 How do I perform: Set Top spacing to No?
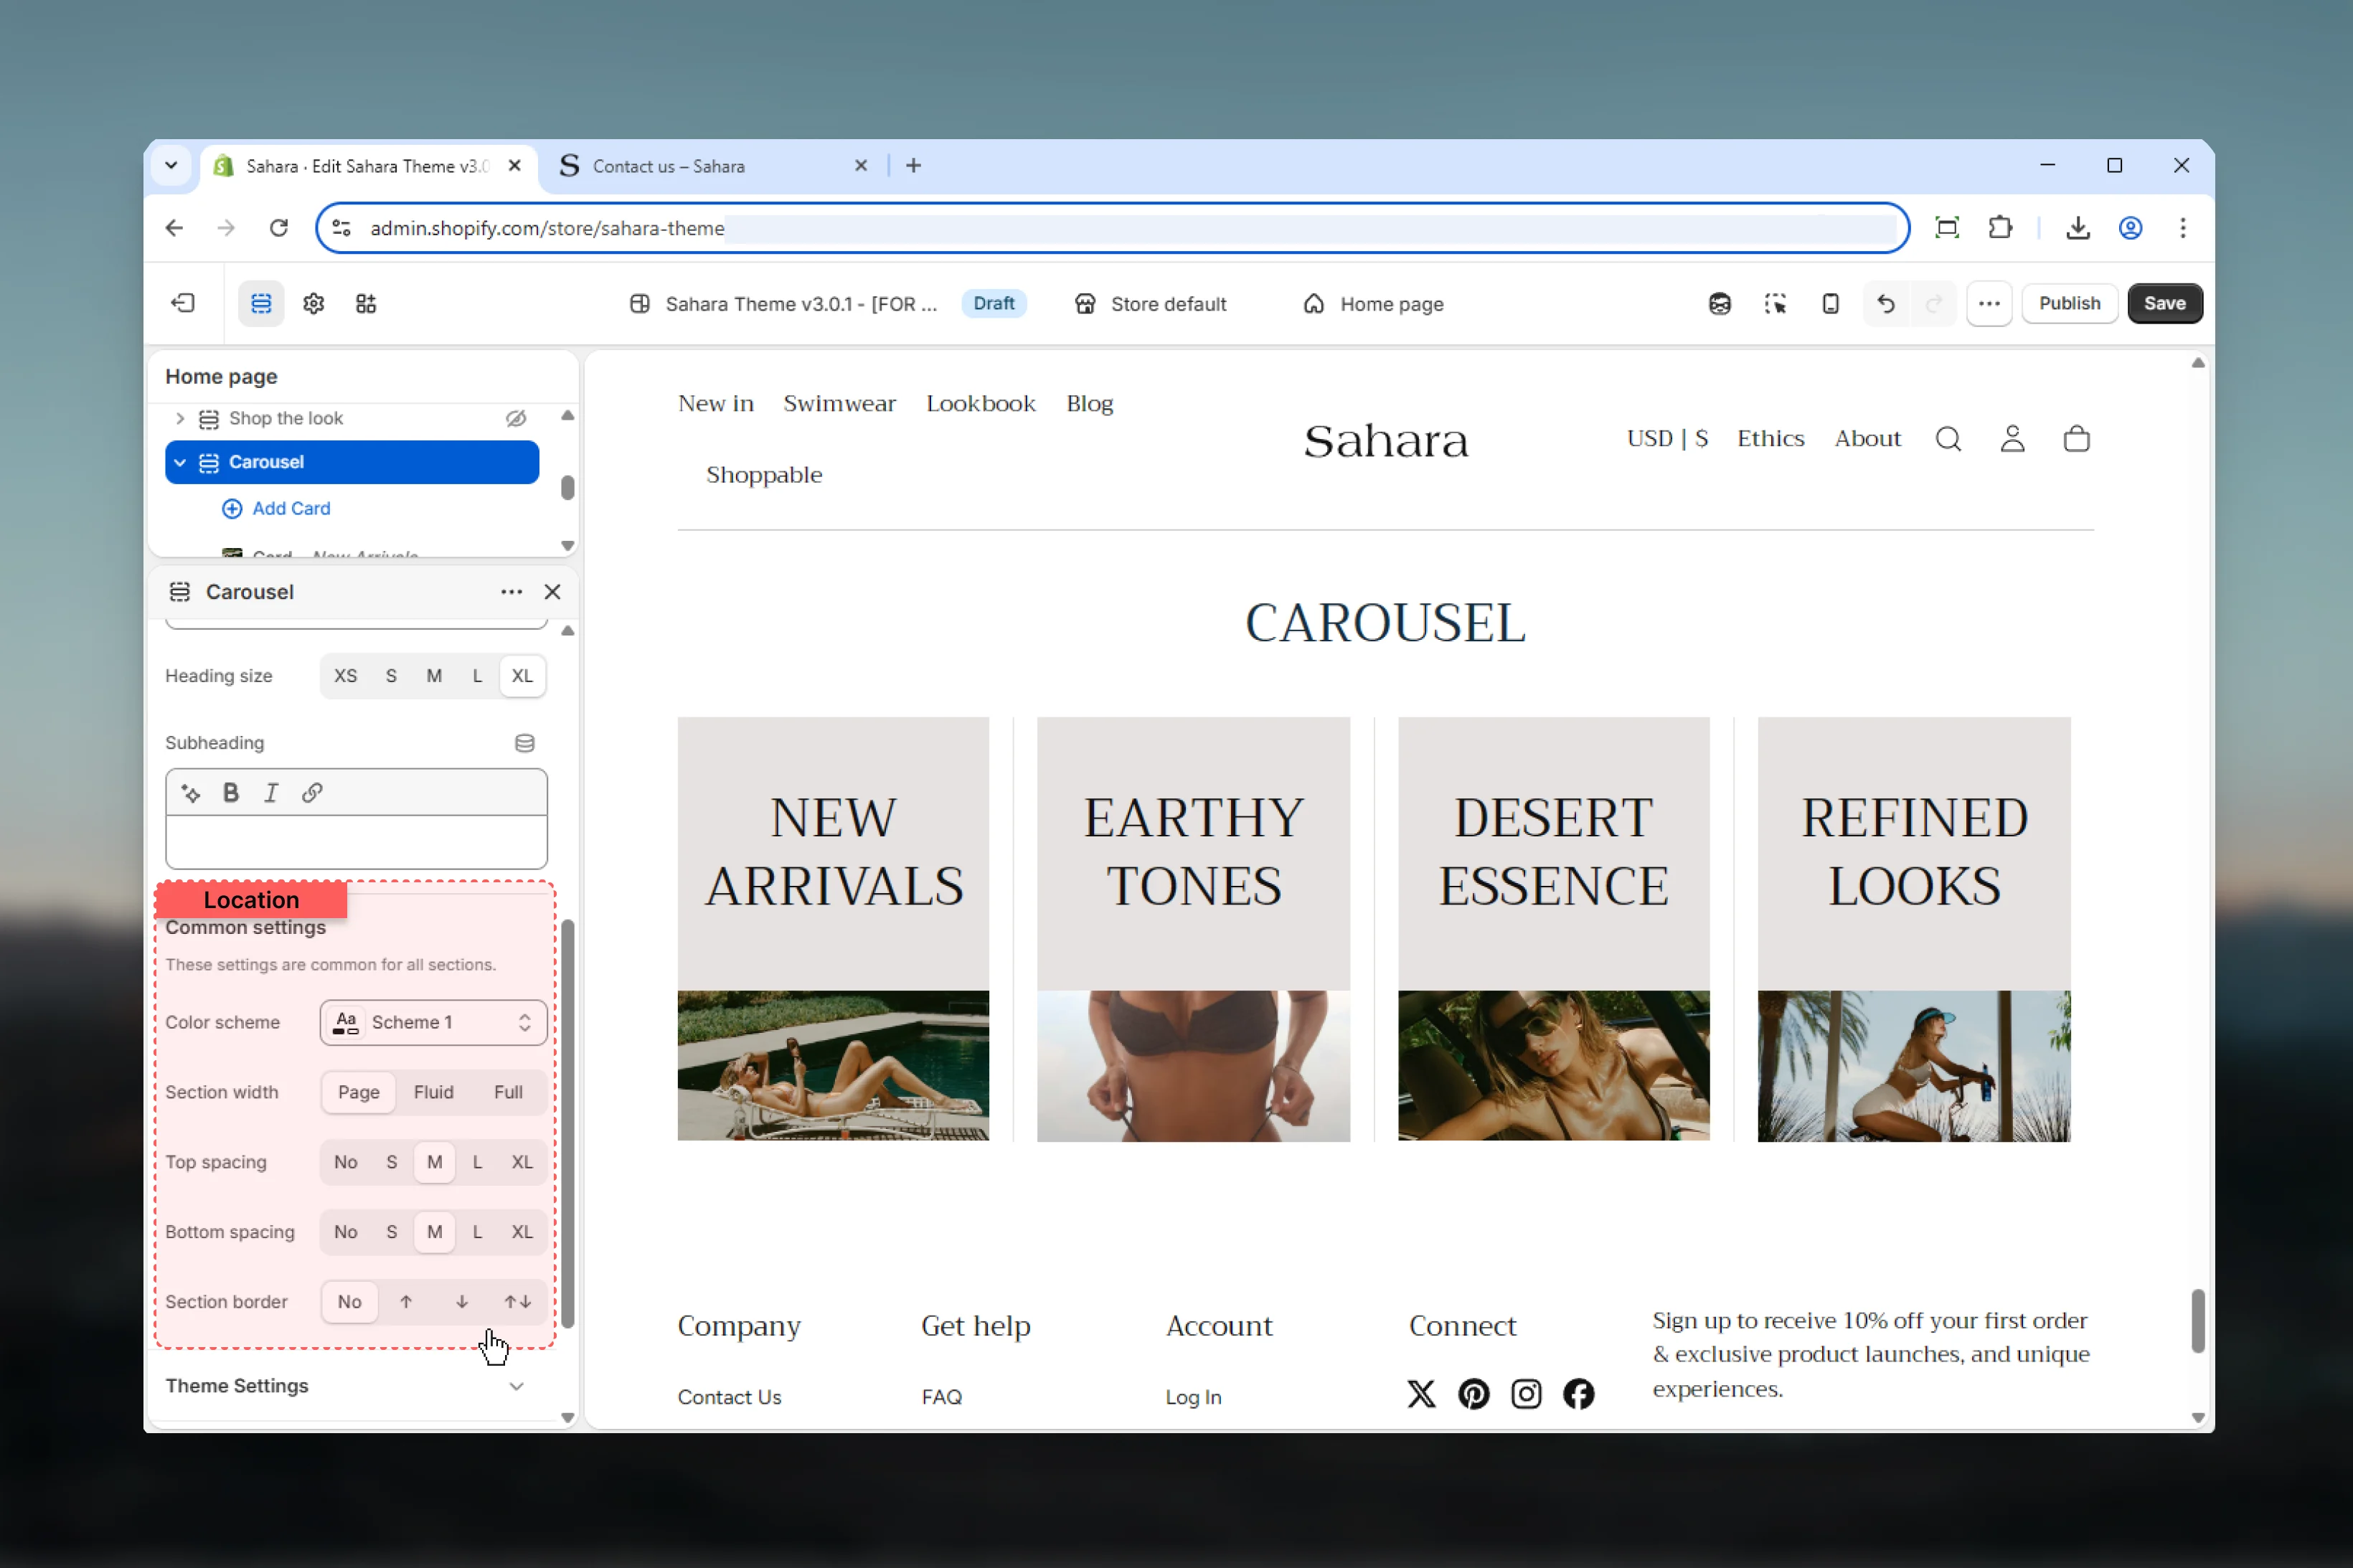(345, 1162)
